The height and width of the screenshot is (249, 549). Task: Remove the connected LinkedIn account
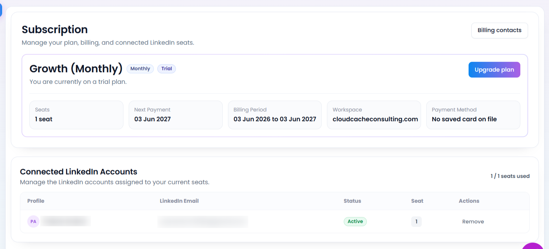(x=473, y=222)
